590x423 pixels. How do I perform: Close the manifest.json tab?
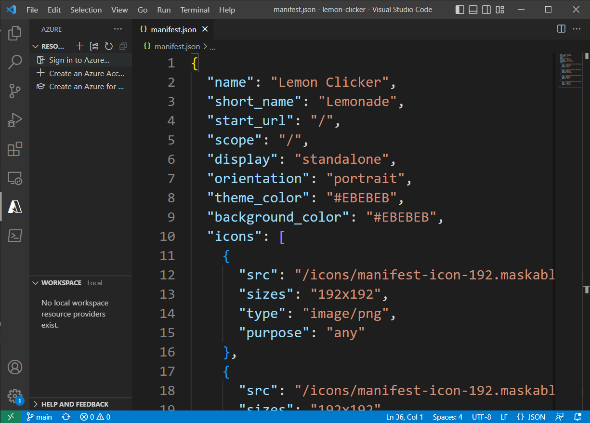coord(205,29)
